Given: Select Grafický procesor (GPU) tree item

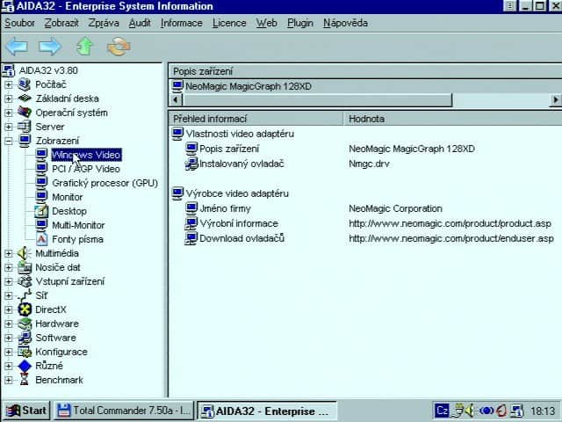Looking at the screenshot, I should (105, 183).
